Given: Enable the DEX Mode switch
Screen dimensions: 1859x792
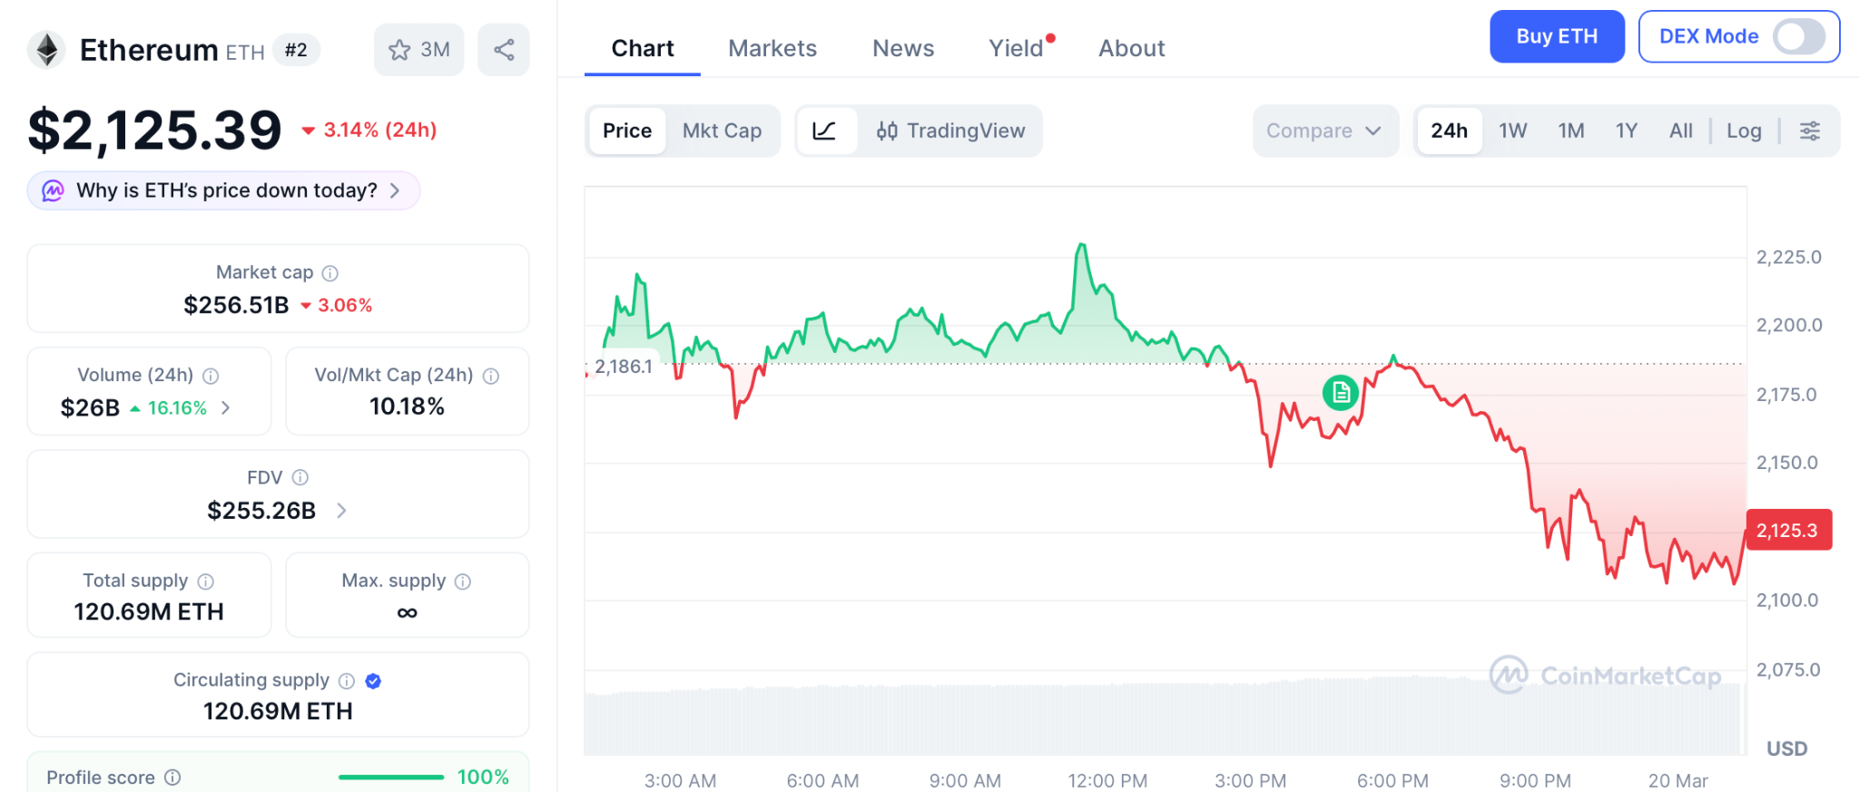Looking at the screenshot, I should tap(1798, 36).
